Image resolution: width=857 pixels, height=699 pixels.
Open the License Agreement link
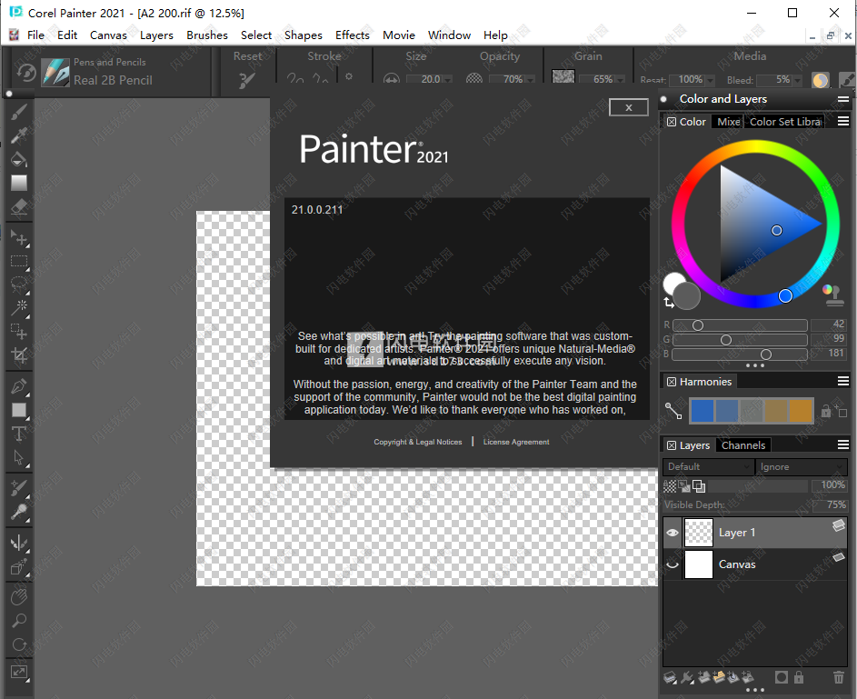(516, 442)
